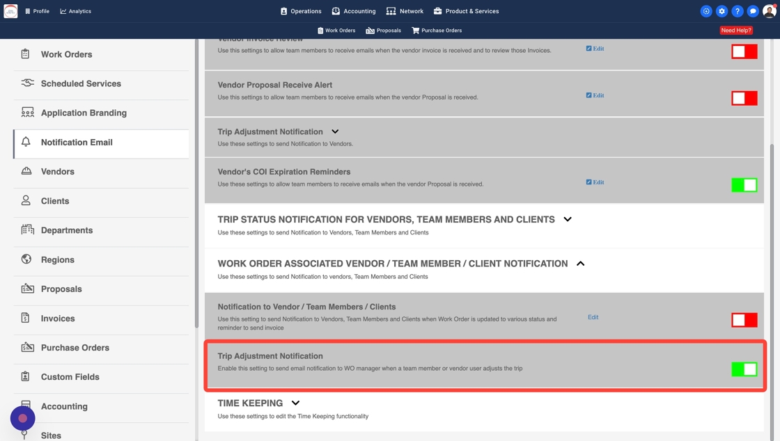The height and width of the screenshot is (441, 780).
Task: Open the Profile menu
Action: click(38, 11)
